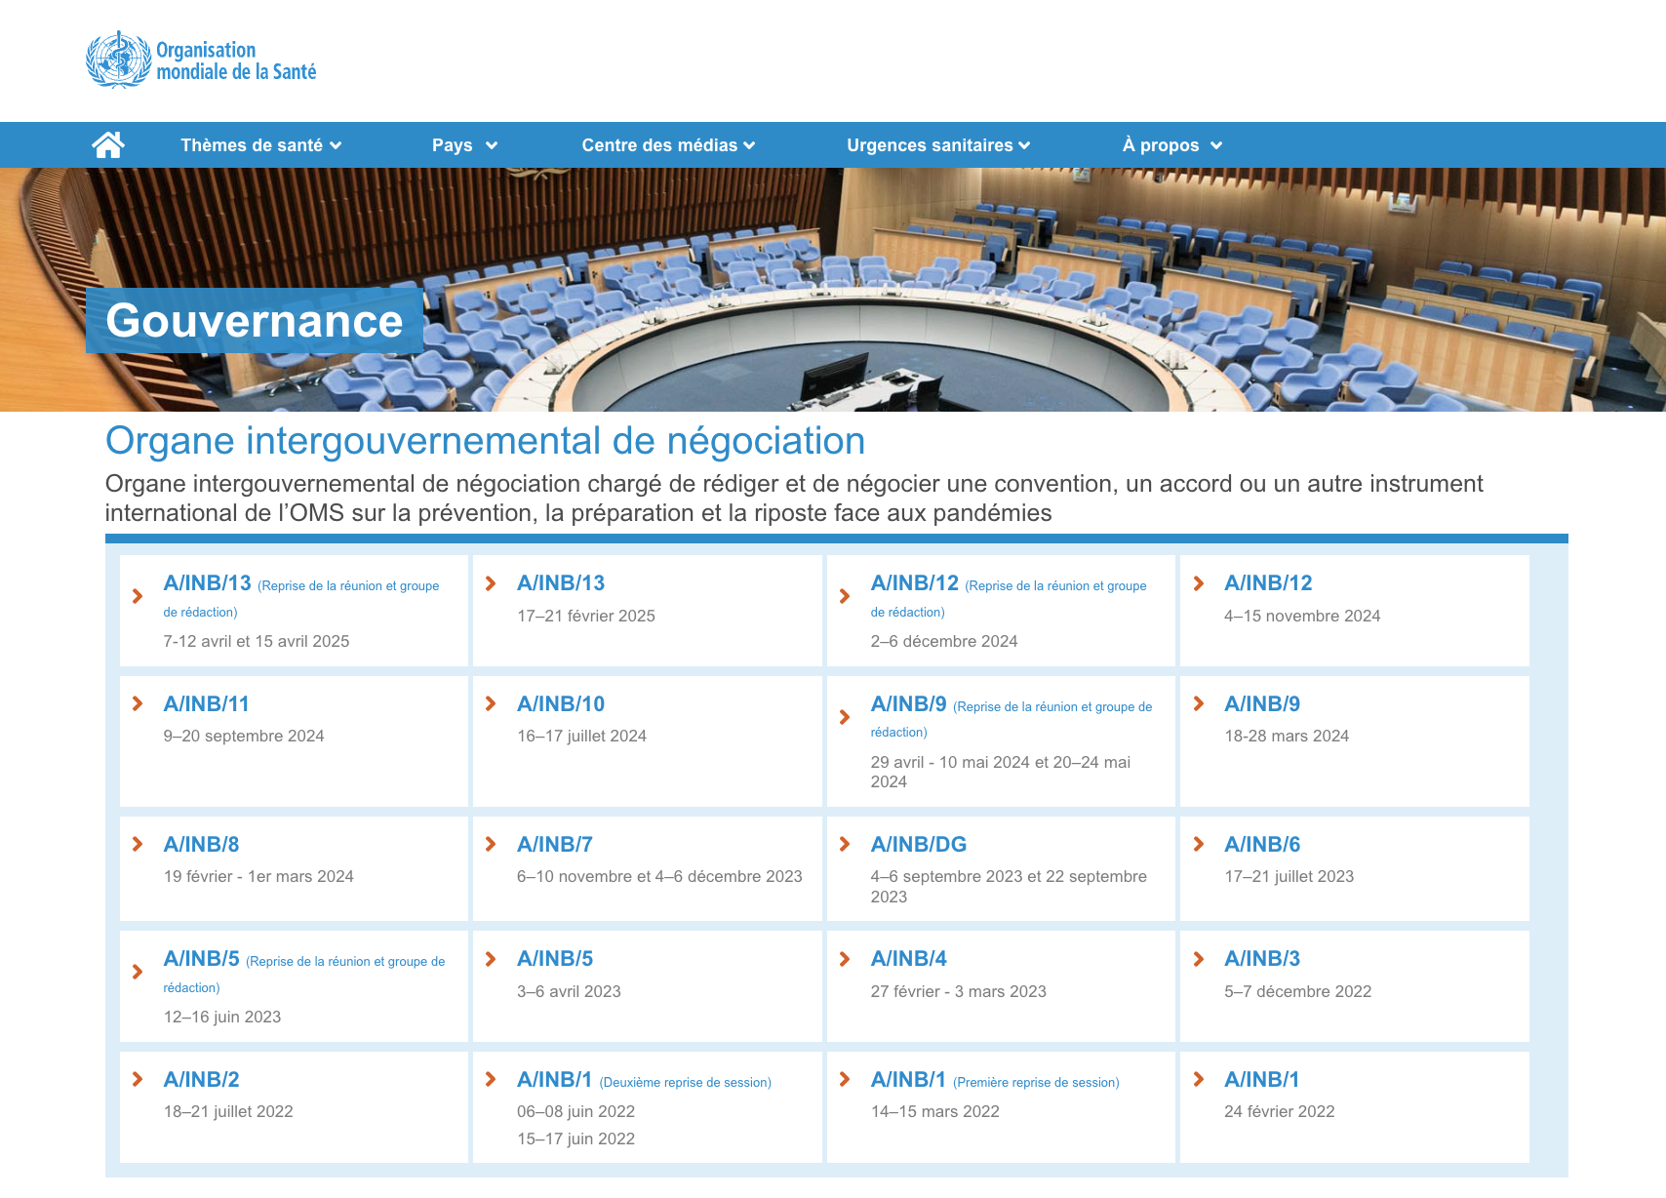Screen dimensions: 1666x1198
Task: Click arrow icon beside 2–6 décembre 2024 card
Action: tap(845, 596)
